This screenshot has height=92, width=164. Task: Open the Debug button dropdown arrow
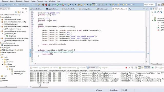(55, 5)
